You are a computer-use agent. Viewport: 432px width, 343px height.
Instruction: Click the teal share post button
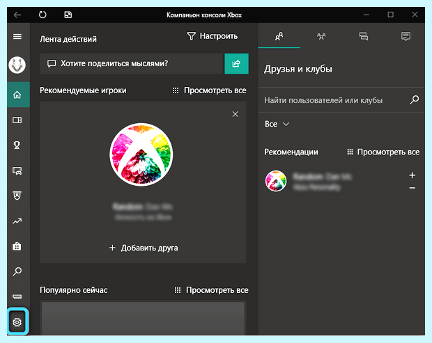point(236,64)
